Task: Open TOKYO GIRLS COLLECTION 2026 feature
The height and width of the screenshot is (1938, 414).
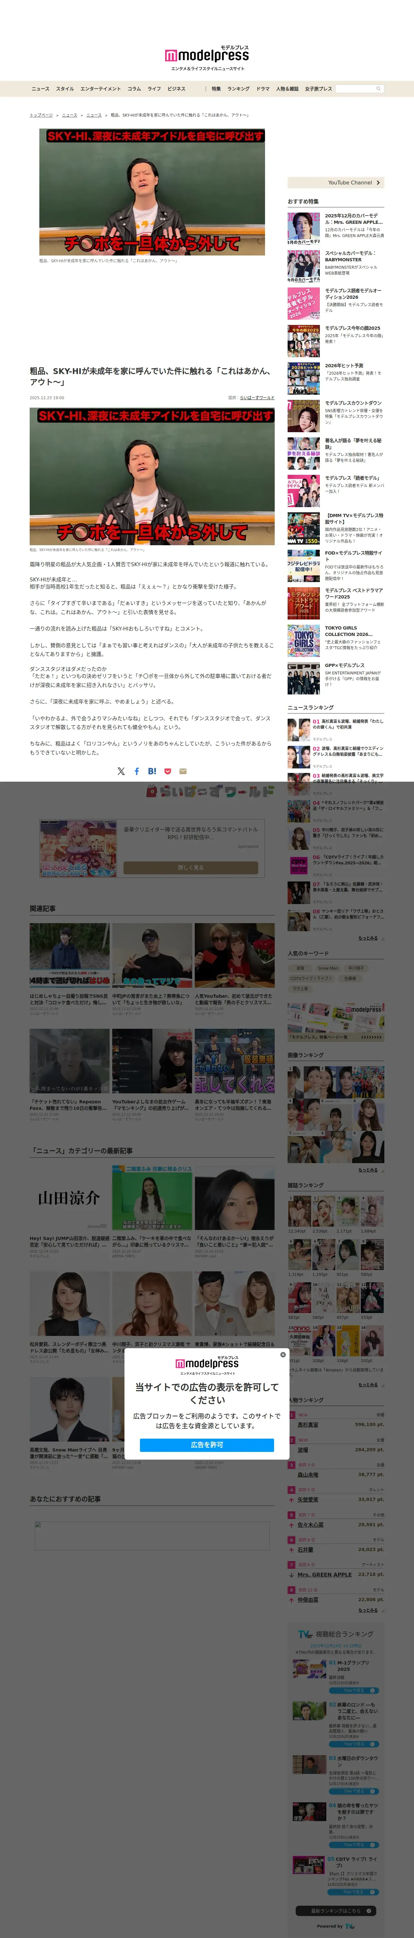Action: coord(336,640)
